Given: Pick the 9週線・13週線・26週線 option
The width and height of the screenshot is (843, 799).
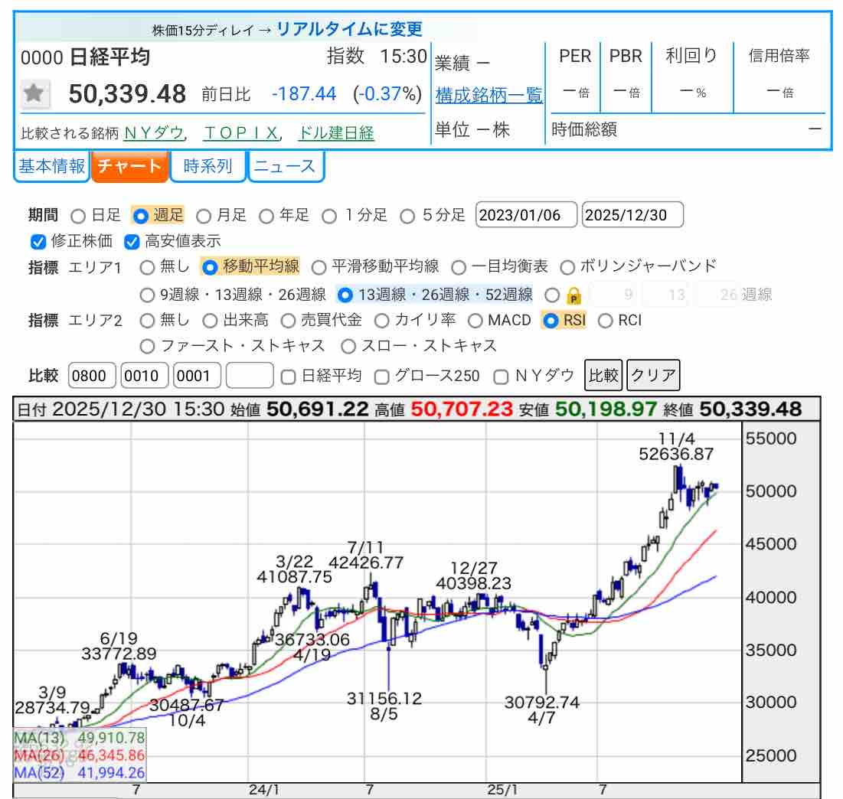Looking at the screenshot, I should (x=148, y=295).
